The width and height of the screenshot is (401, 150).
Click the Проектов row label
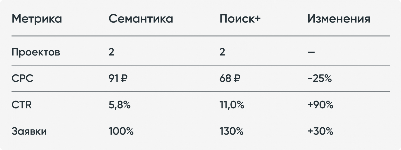36,52
